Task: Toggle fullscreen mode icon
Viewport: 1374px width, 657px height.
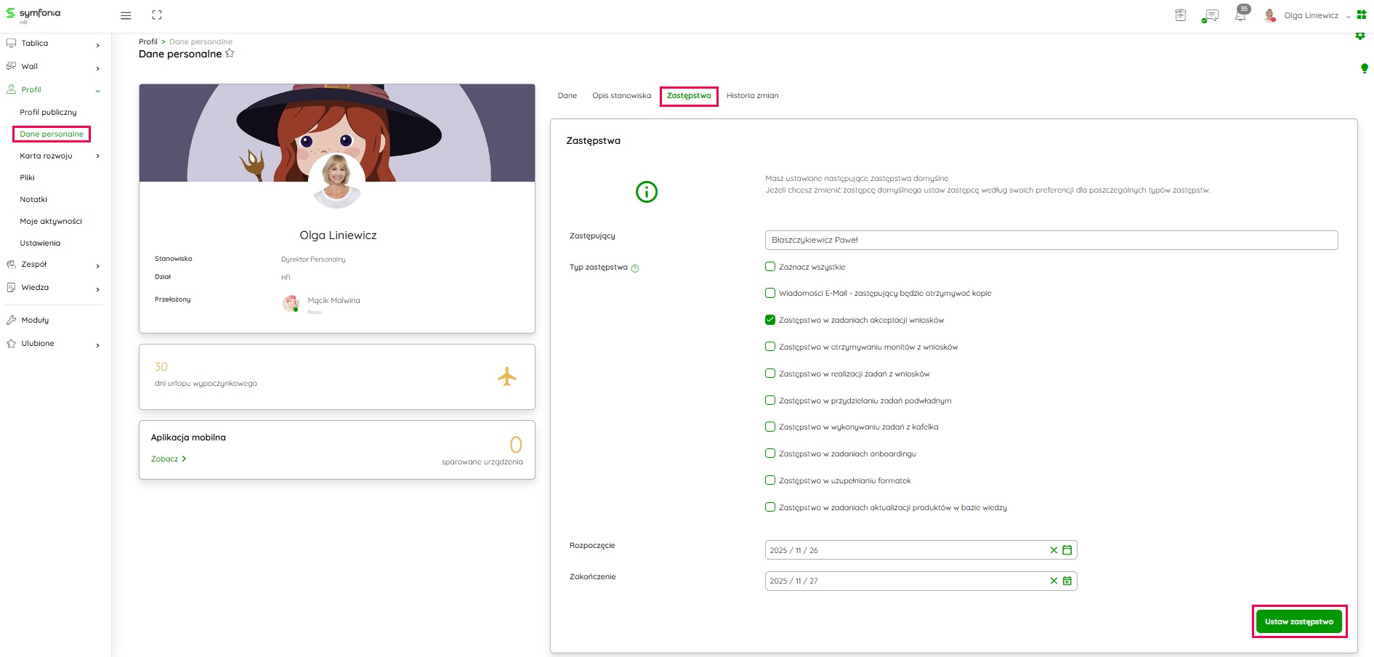Action: [x=157, y=15]
